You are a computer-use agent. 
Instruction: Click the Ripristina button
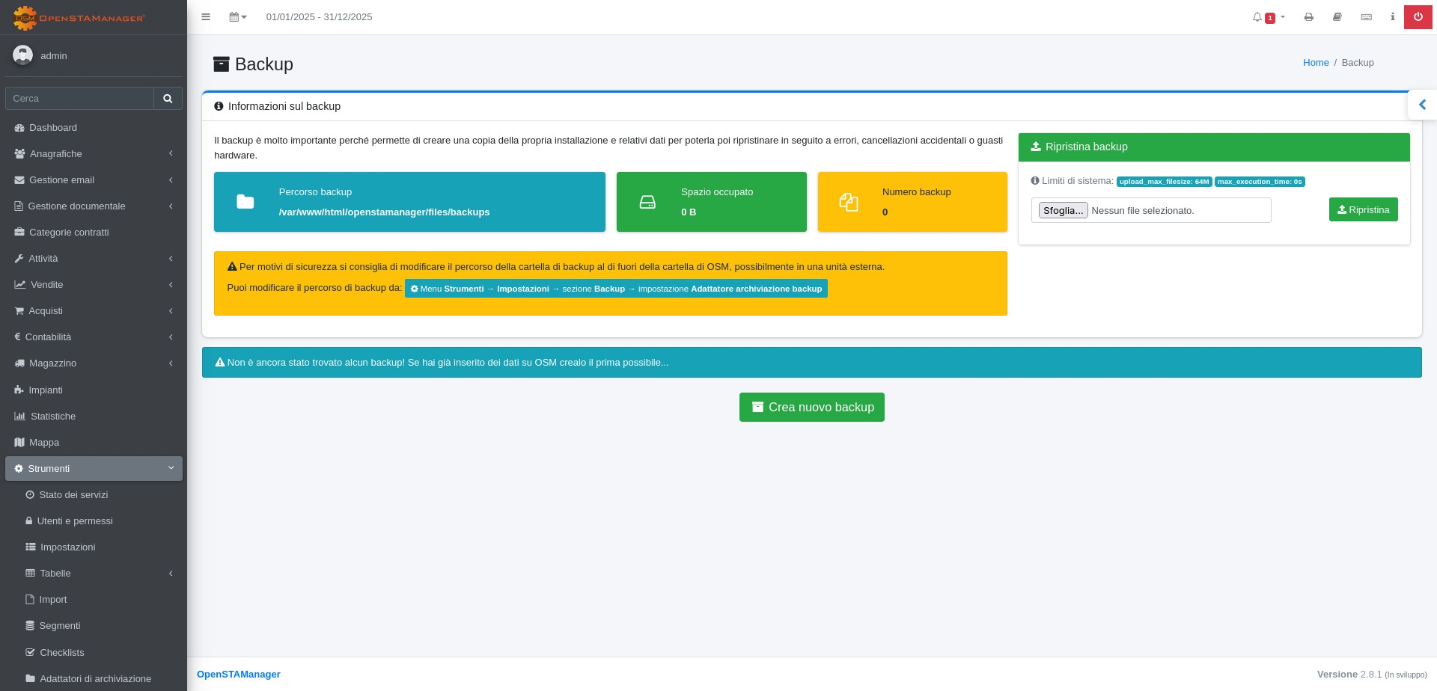tap(1363, 210)
